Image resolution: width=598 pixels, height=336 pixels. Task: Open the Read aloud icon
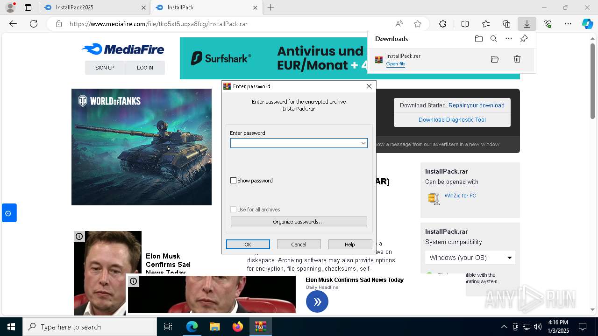click(x=399, y=24)
